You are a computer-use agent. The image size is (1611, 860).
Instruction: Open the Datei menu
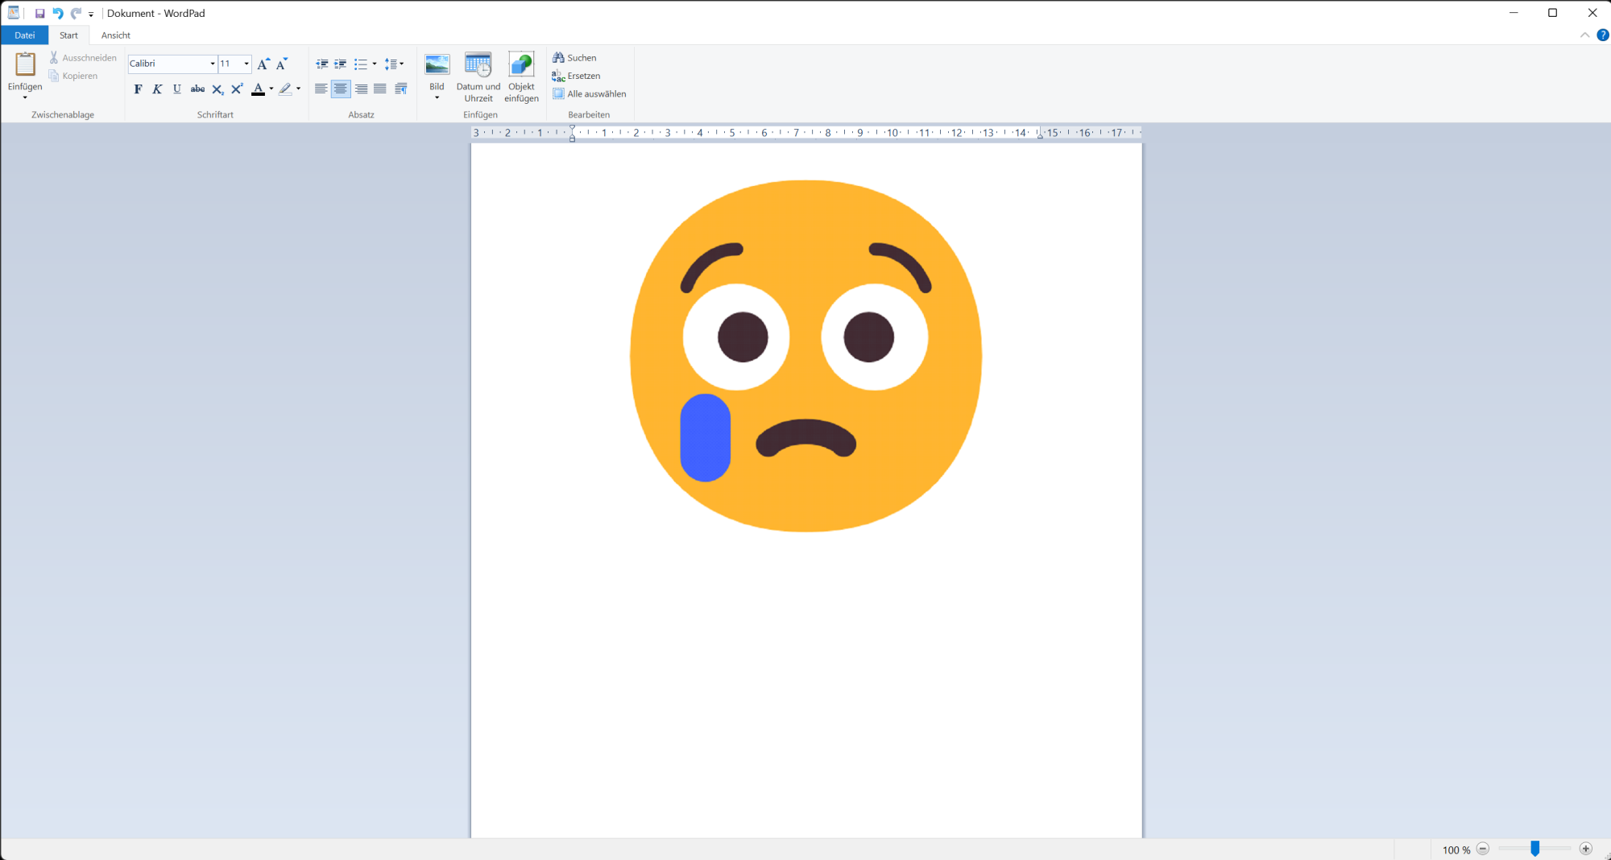point(24,35)
